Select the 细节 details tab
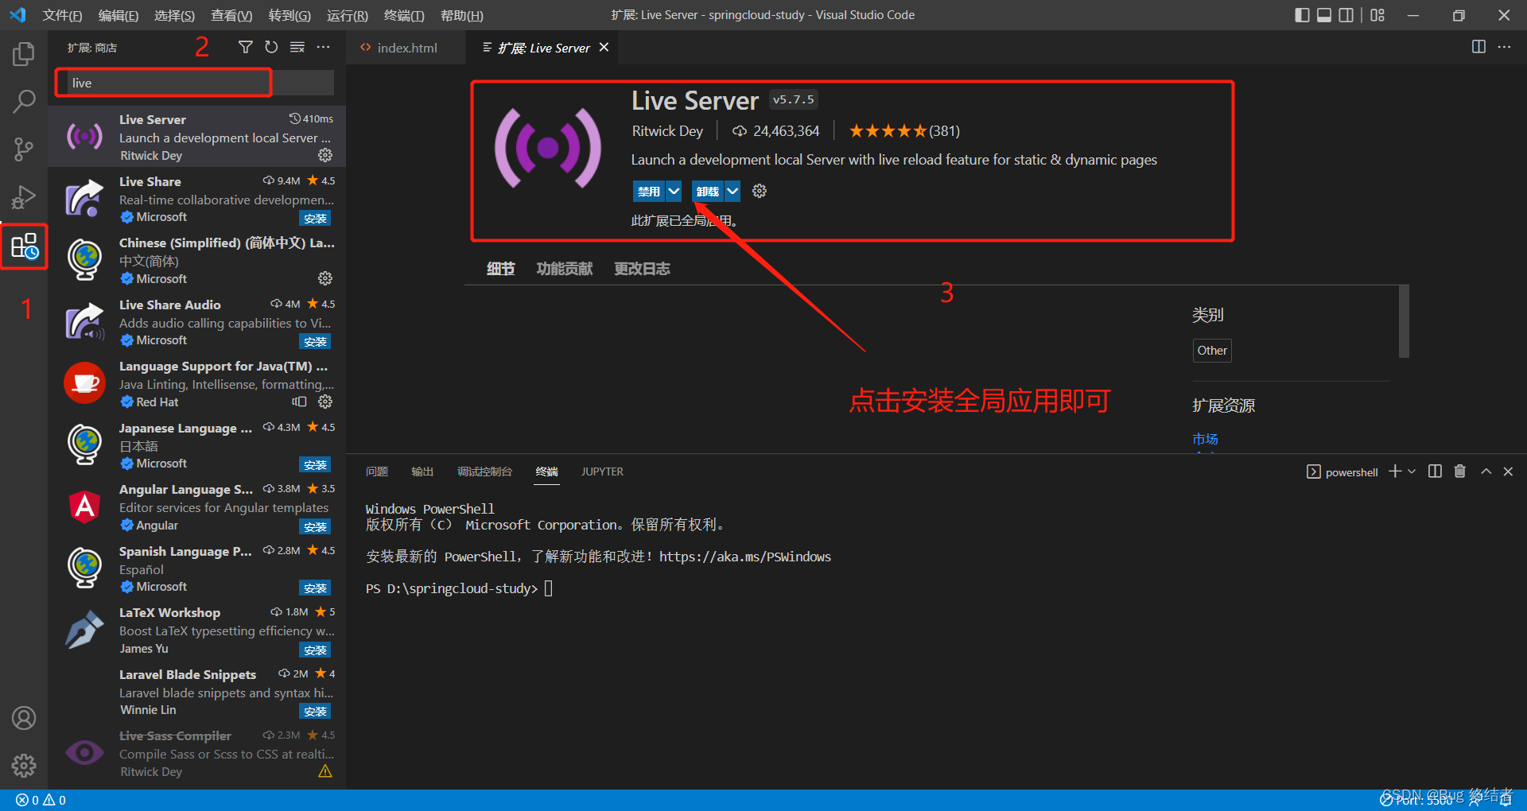1527x811 pixels. (500, 269)
